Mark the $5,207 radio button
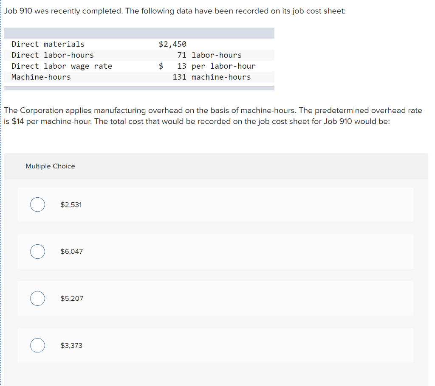Viewport: 435px width, 386px height. point(37,299)
